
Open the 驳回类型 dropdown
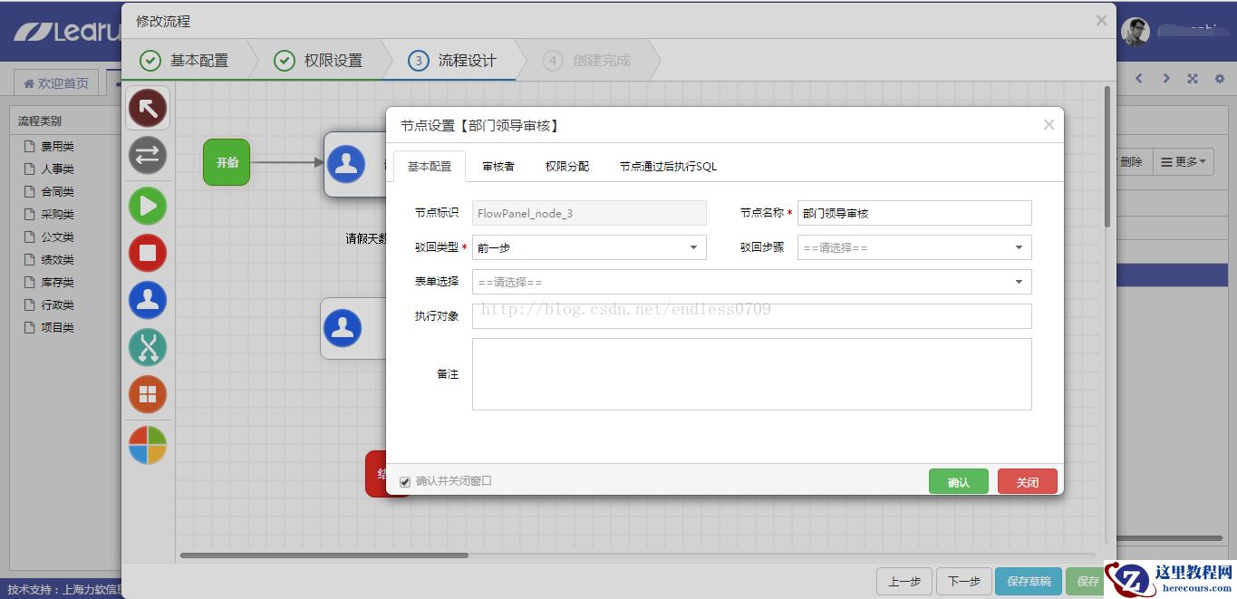pyautogui.click(x=588, y=247)
